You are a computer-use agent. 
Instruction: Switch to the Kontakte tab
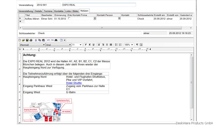click(59, 11)
